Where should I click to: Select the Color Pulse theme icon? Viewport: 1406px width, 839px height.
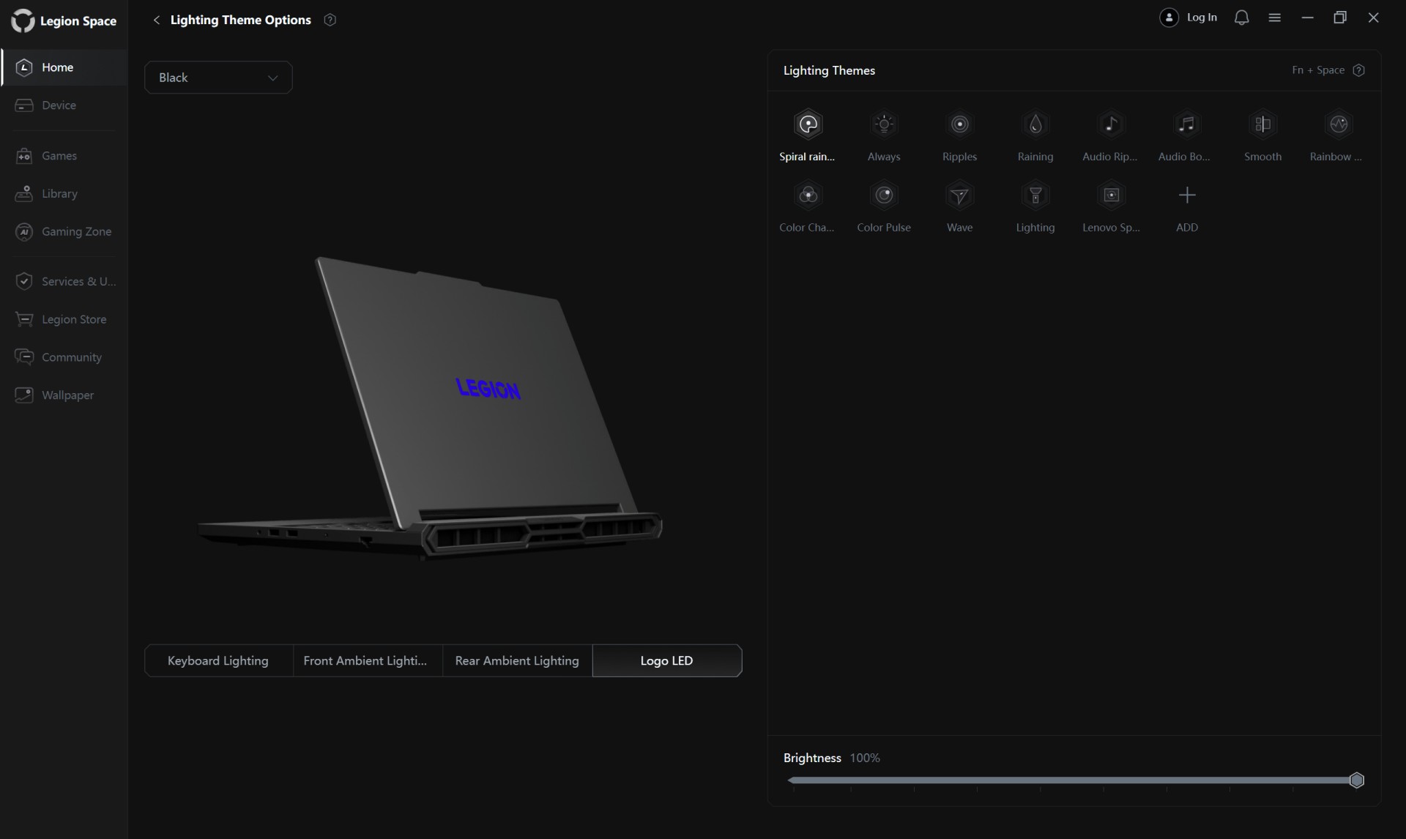(884, 195)
